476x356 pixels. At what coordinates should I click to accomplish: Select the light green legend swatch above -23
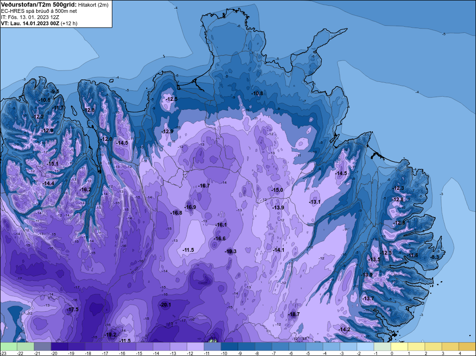point(9,346)
